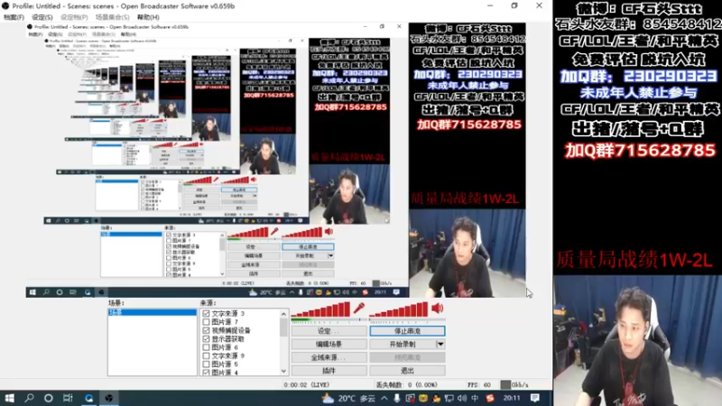
Task: Open the QQ penguin tray icon
Action: pyautogui.click(x=436, y=398)
